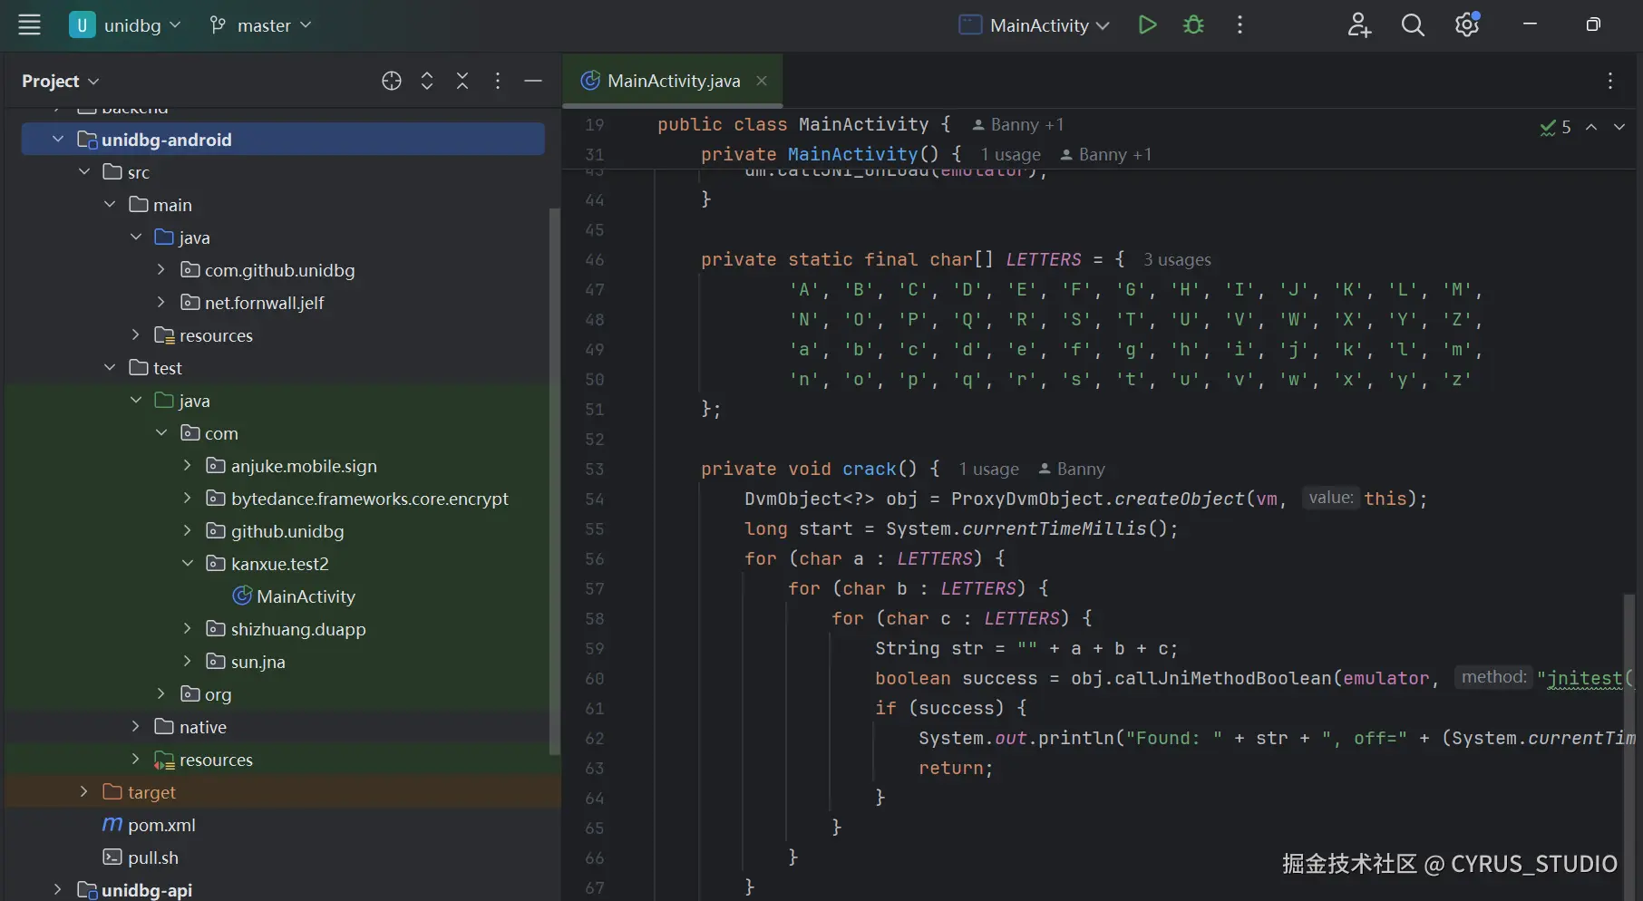The image size is (1643, 901).
Task: Expand the target folder
Action: tap(84, 792)
